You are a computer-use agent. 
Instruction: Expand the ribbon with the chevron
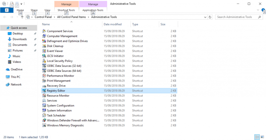(x=258, y=10)
